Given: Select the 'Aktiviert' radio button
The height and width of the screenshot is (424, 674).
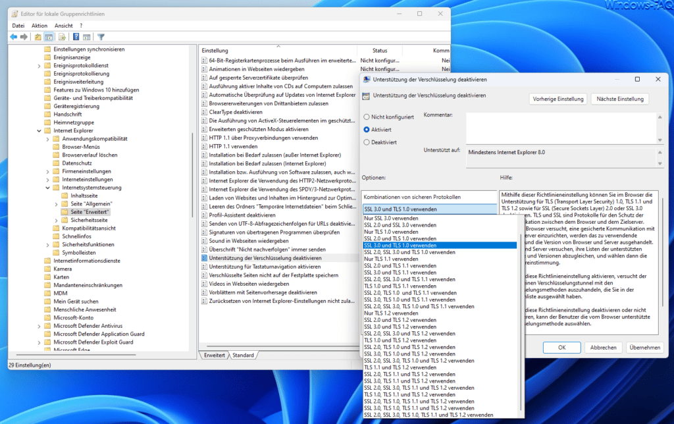Looking at the screenshot, I should pyautogui.click(x=367, y=130).
